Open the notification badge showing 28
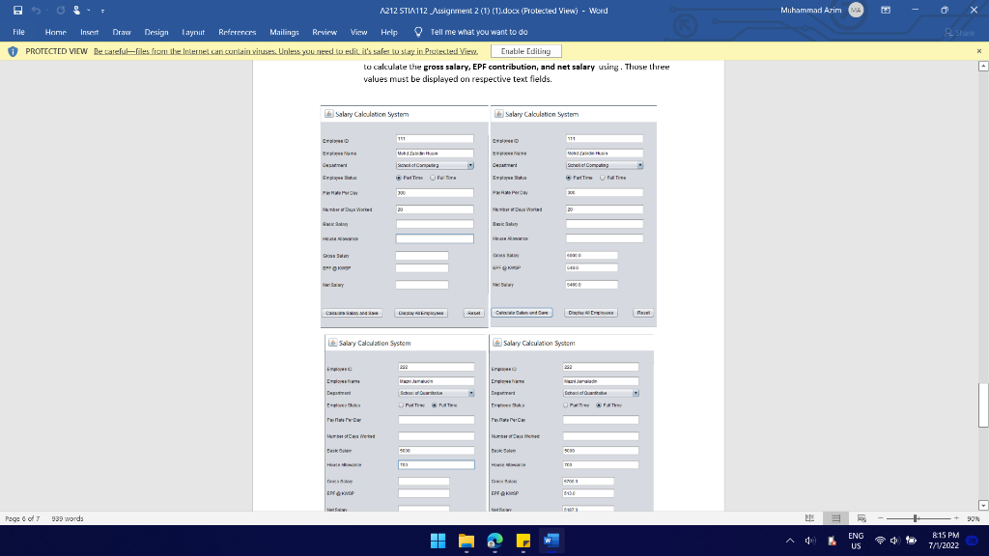The height and width of the screenshot is (556, 989). pos(973,541)
